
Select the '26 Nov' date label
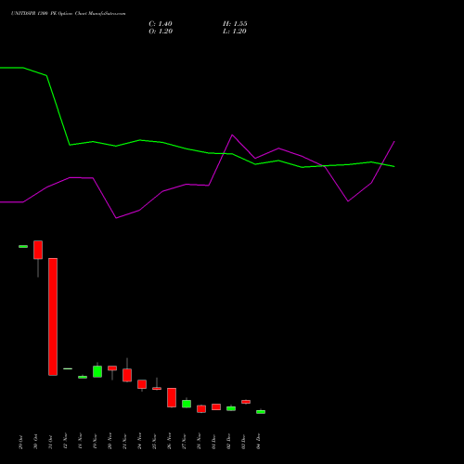tap(169, 442)
